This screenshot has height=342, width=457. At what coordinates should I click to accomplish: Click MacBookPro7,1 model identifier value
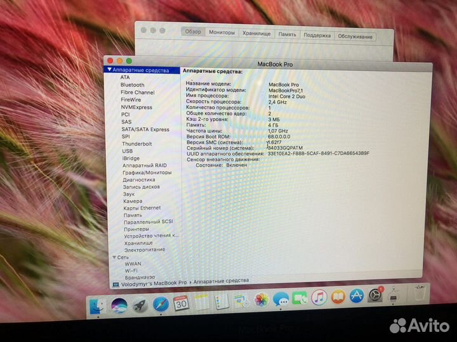286,91
